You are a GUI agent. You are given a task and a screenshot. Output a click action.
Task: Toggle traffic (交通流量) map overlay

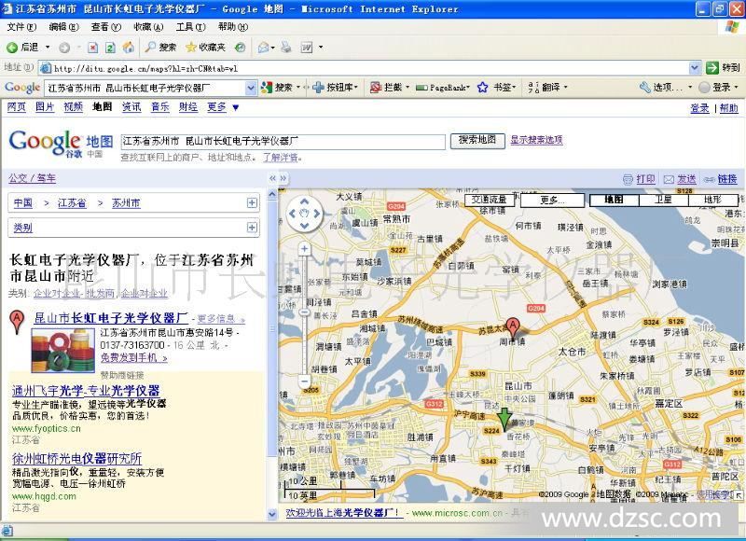tap(489, 200)
